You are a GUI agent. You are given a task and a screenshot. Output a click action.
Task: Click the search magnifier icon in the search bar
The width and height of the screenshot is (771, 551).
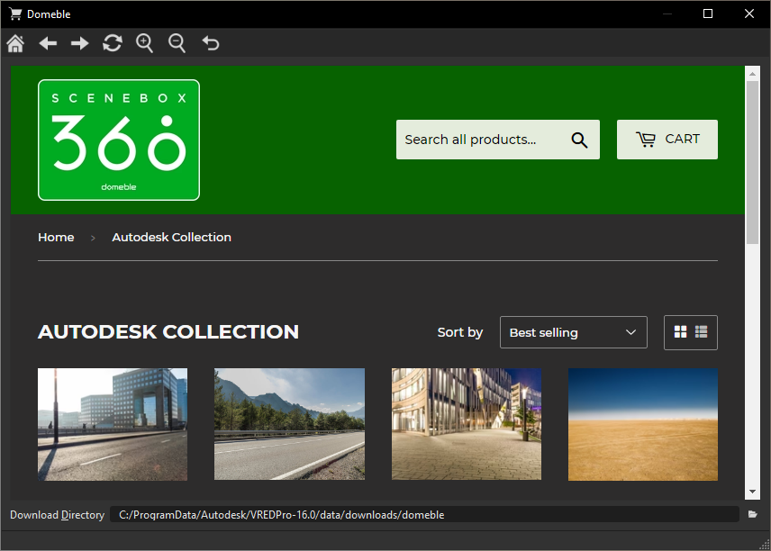click(579, 140)
